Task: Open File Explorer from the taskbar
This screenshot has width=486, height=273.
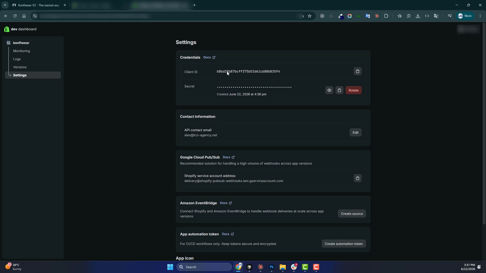Action: [283, 267]
